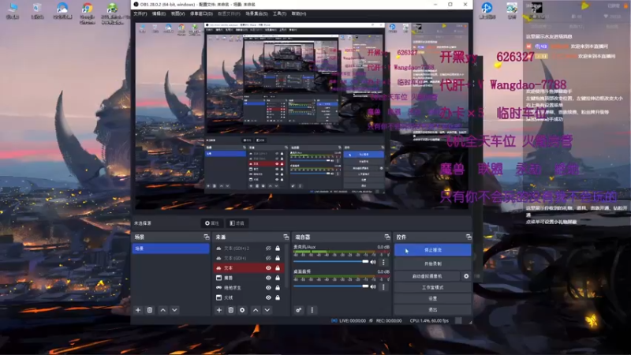Click the REC: 00:00:00 status text

pos(389,321)
